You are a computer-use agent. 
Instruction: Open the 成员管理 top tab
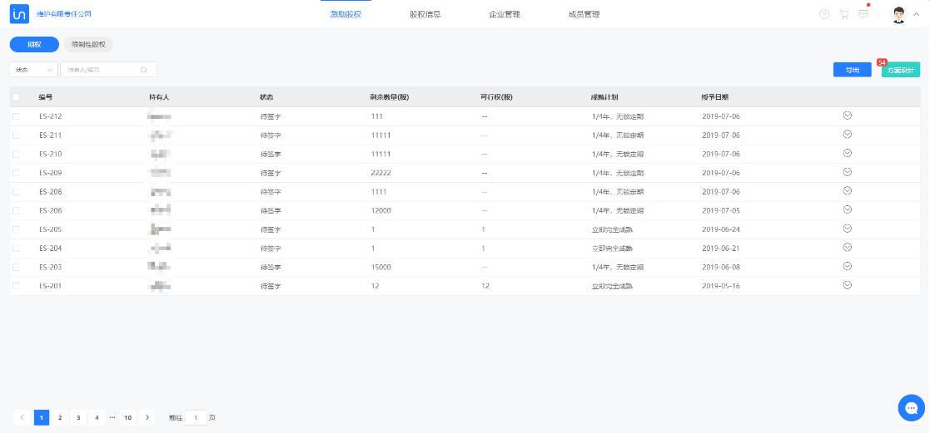click(584, 14)
